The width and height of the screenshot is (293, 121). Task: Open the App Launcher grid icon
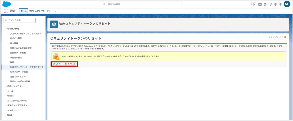coord(6,11)
